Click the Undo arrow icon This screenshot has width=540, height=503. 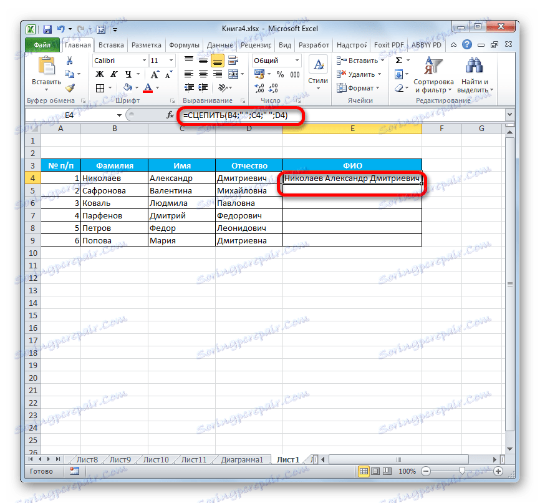[x=61, y=29]
